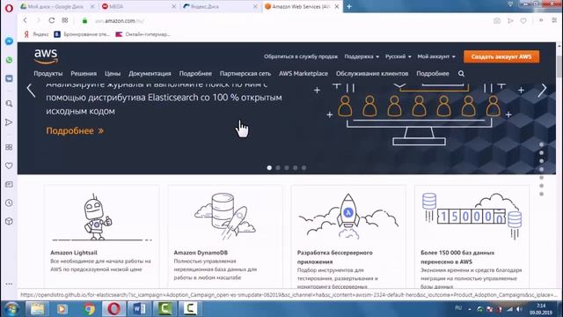Viewport: 563px width, 317px height.
Task: Click the AWS logo
Action: [46, 56]
